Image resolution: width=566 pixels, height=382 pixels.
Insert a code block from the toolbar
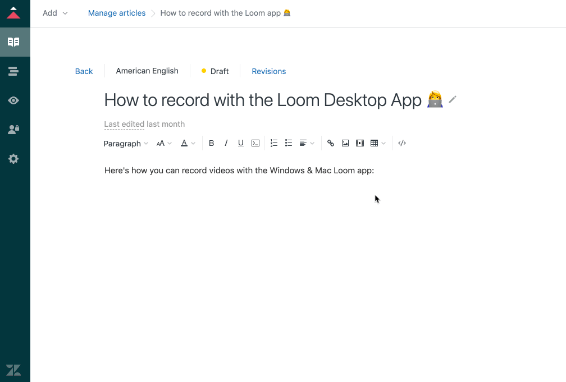(x=255, y=143)
